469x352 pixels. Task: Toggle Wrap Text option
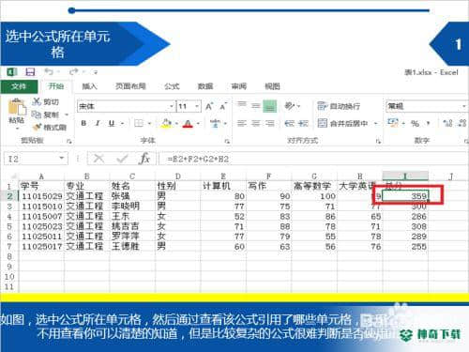(x=339, y=106)
